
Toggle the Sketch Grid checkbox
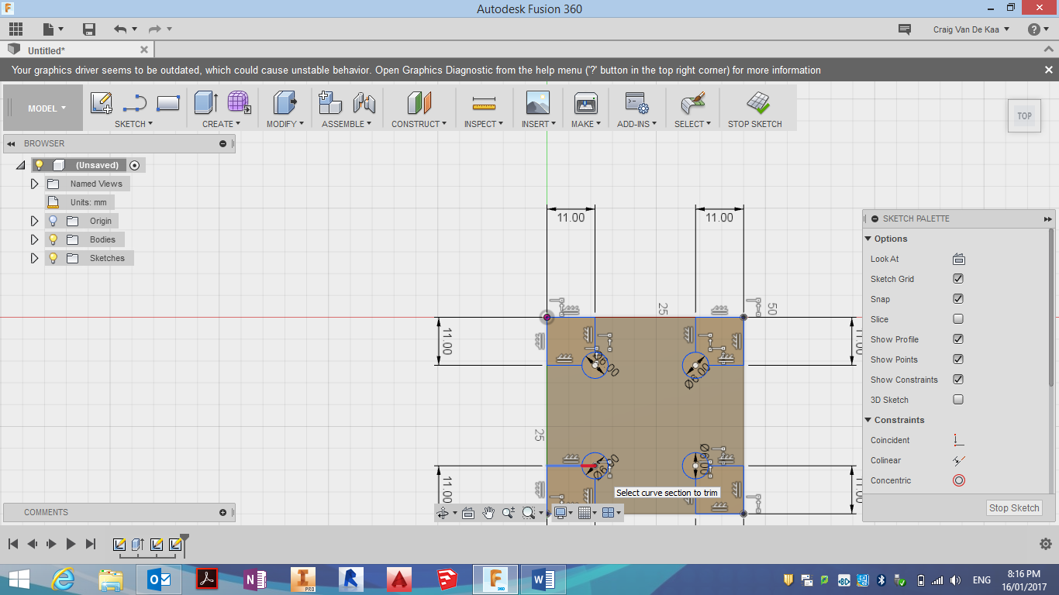pyautogui.click(x=958, y=279)
